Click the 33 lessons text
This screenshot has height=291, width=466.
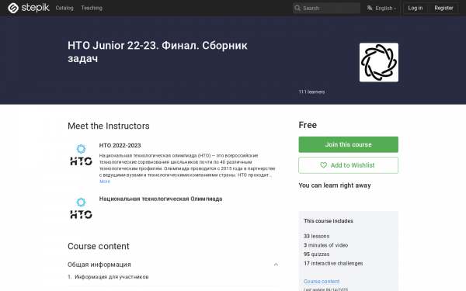point(317,236)
